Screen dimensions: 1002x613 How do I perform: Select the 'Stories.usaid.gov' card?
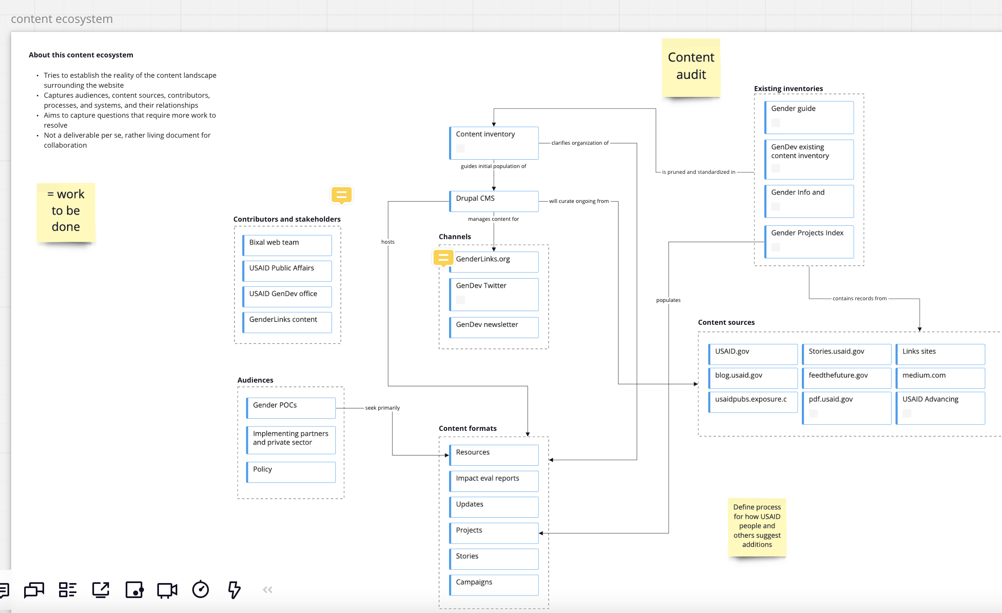[x=847, y=354]
